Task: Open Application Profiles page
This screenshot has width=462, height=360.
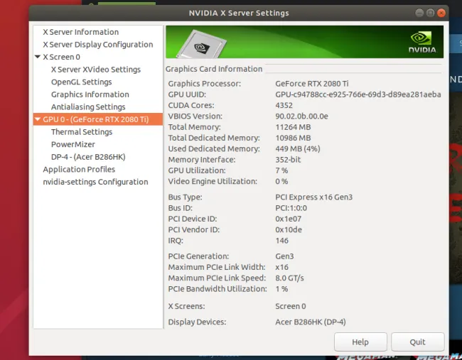Action: (x=79, y=170)
